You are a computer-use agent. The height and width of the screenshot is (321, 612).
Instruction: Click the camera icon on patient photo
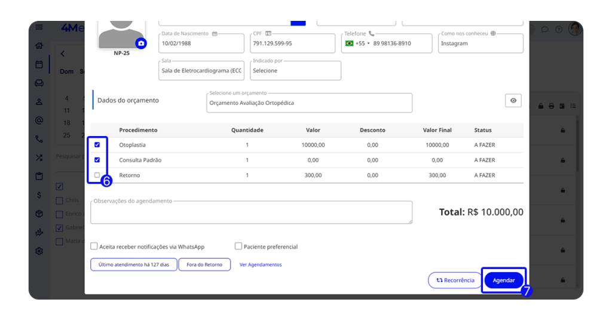pos(141,44)
